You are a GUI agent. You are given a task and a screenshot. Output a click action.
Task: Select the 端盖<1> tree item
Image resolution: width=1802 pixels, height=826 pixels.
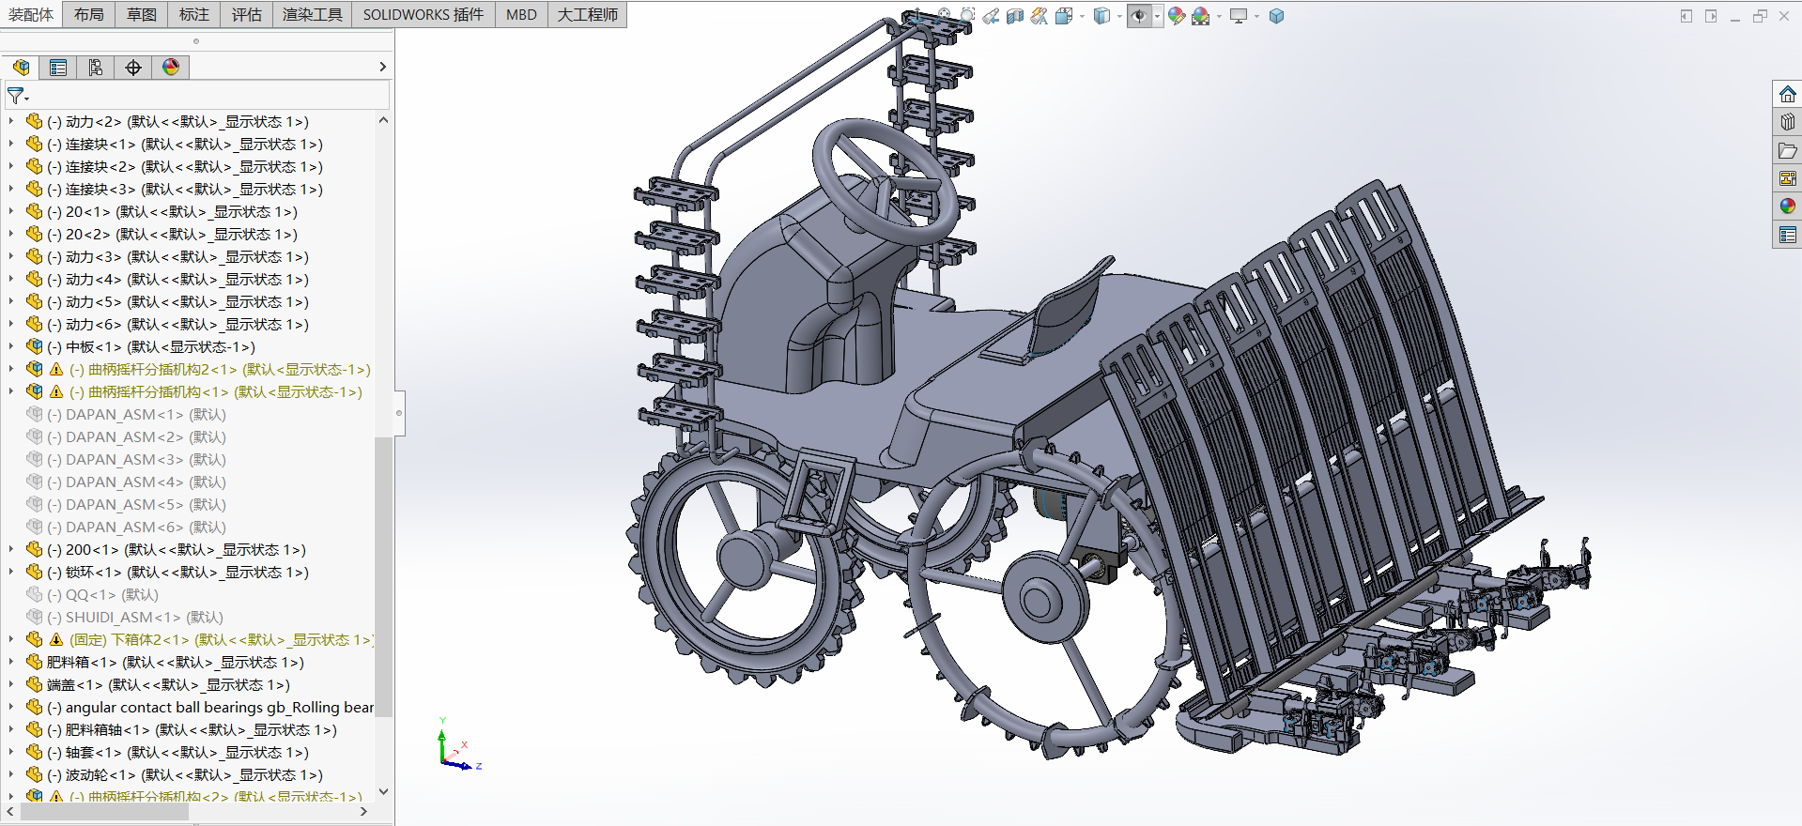158,684
